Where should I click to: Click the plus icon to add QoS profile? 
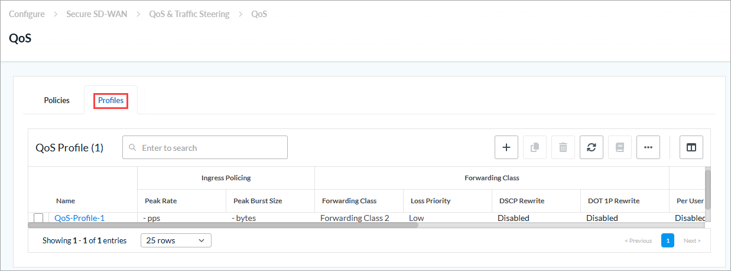(x=506, y=147)
